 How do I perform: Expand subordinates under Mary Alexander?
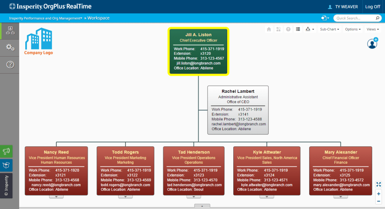pyautogui.click(x=340, y=197)
